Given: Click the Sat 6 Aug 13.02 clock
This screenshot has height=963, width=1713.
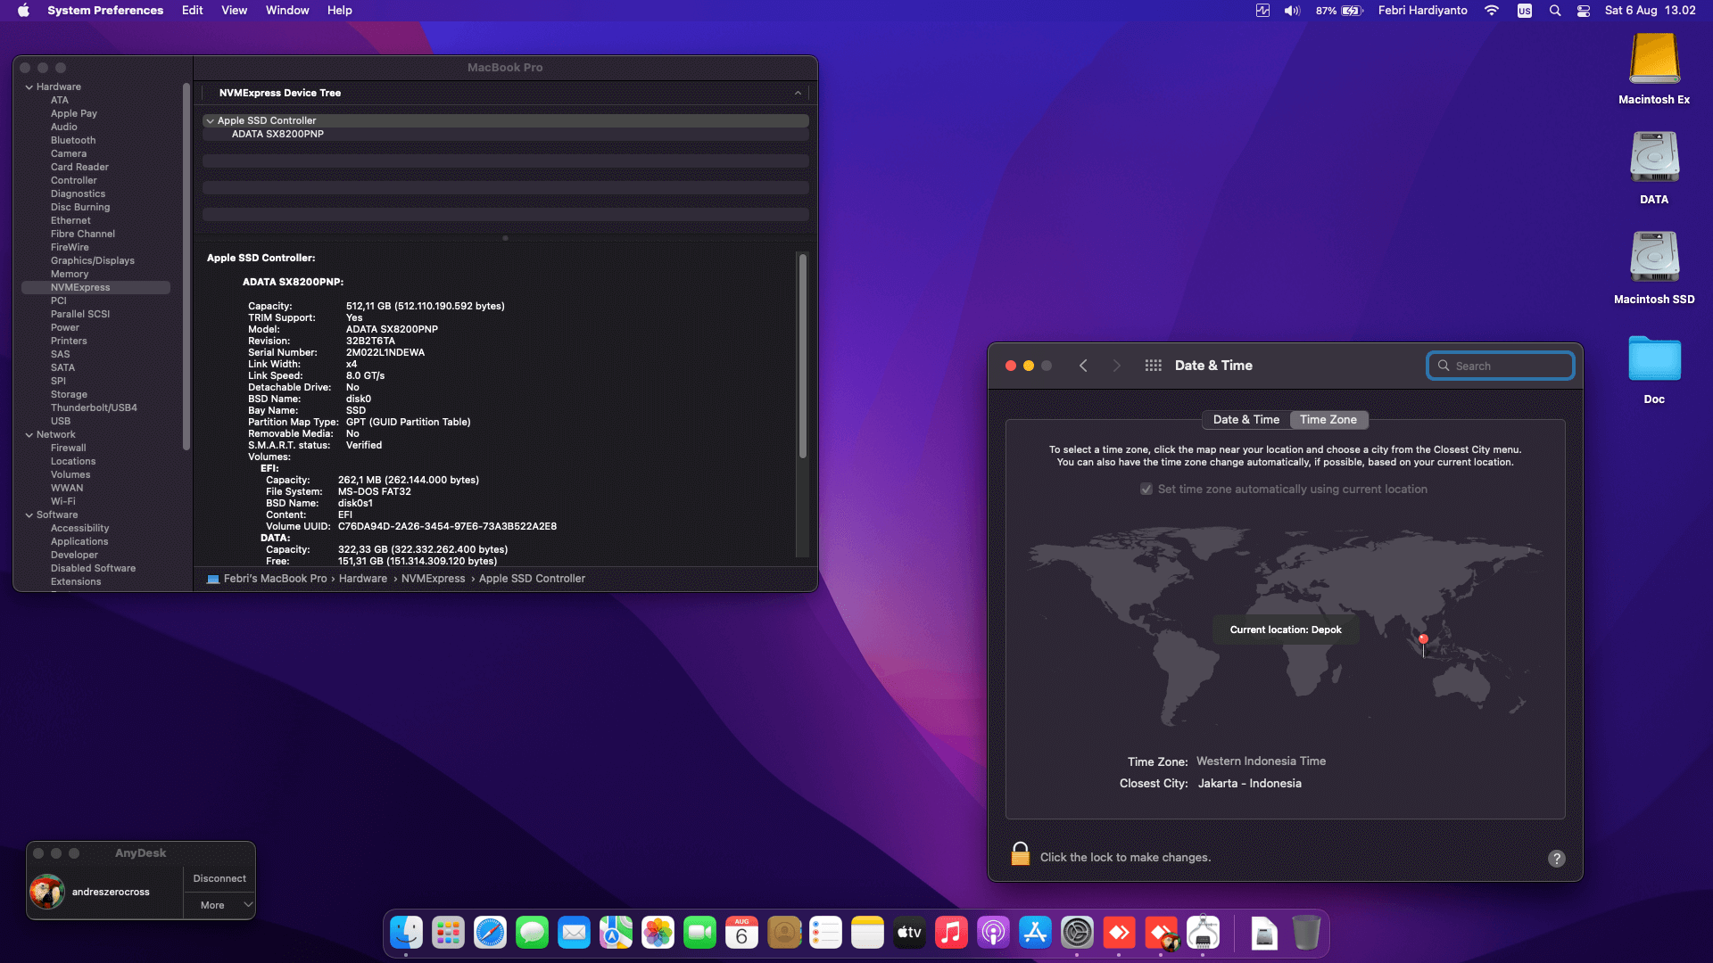Looking at the screenshot, I should pyautogui.click(x=1650, y=11).
